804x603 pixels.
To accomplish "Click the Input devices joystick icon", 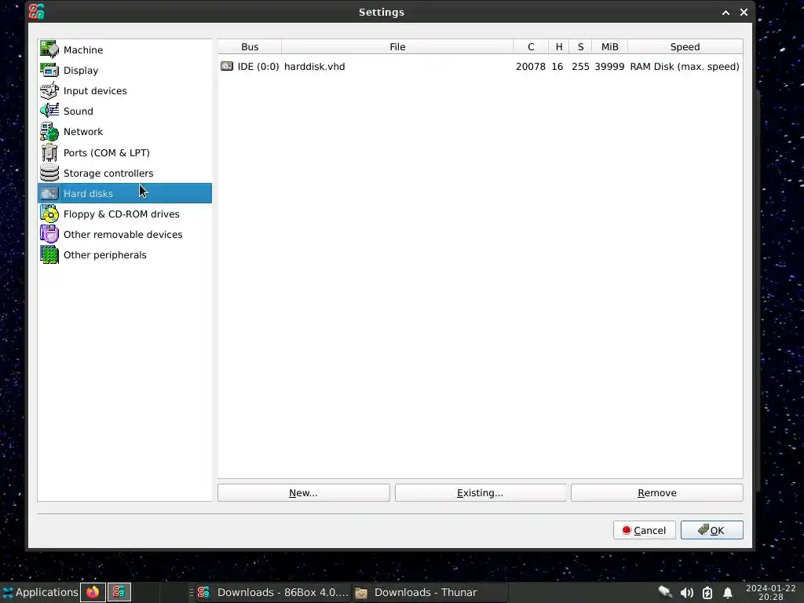I will coord(49,91).
